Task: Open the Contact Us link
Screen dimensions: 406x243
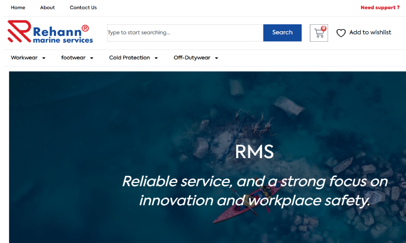Action: pyautogui.click(x=83, y=7)
